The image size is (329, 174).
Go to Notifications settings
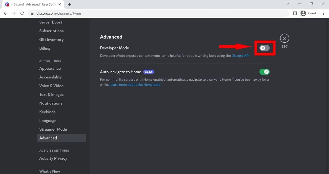pos(51,103)
